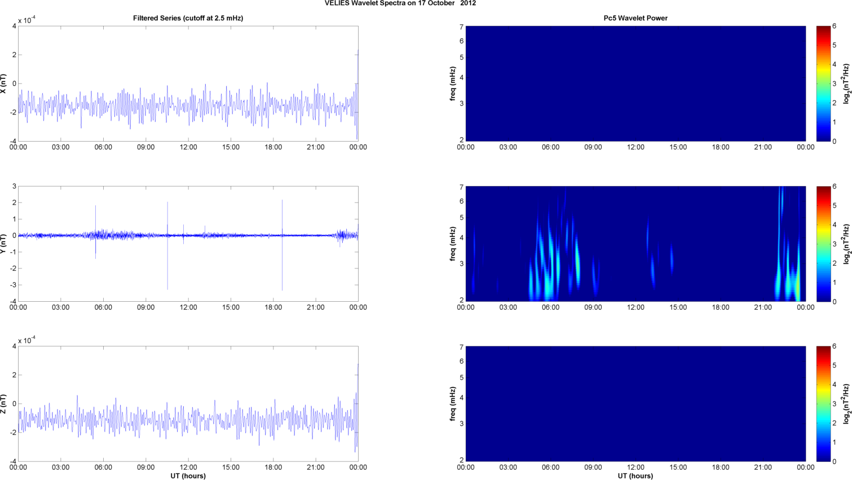Click the 'Y (nT)' axis label
Viewport: 852px width, 480px height.
click(4, 244)
